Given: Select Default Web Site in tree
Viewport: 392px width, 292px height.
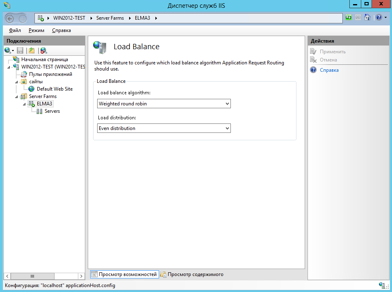Looking at the screenshot, I should pos(55,89).
